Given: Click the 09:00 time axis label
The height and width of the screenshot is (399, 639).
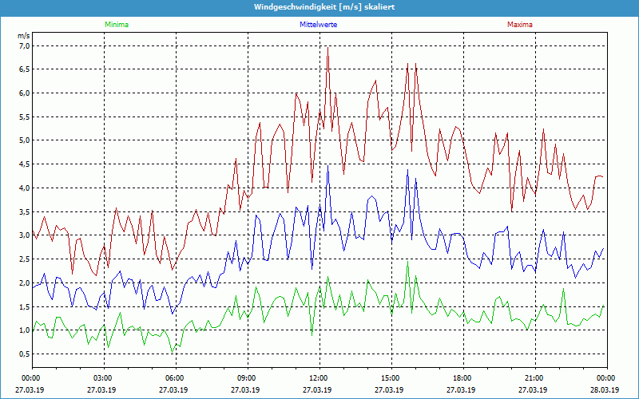Looking at the screenshot, I should pyautogui.click(x=247, y=378).
